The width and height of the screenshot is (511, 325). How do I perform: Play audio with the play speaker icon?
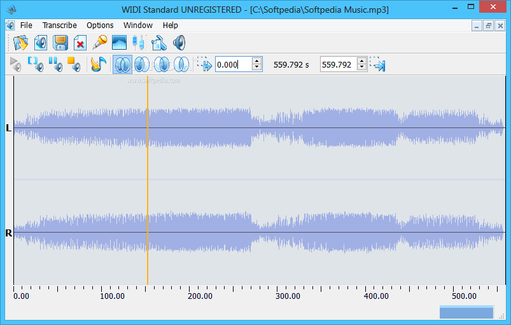(x=15, y=64)
